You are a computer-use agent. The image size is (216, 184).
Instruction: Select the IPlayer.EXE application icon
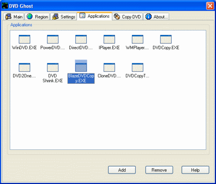(109, 39)
